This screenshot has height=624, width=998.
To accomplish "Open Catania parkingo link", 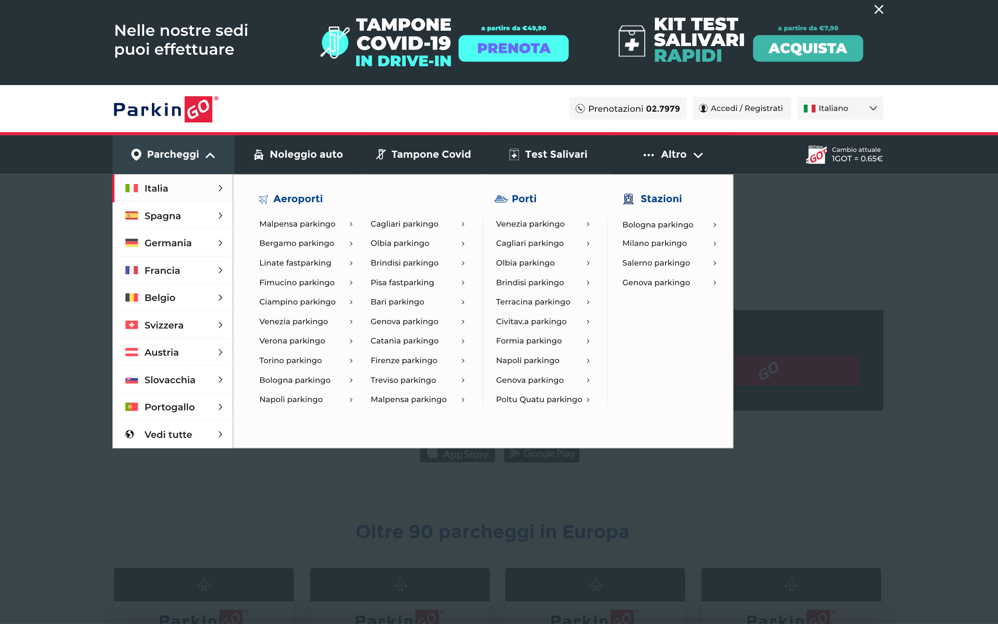I will (418, 341).
